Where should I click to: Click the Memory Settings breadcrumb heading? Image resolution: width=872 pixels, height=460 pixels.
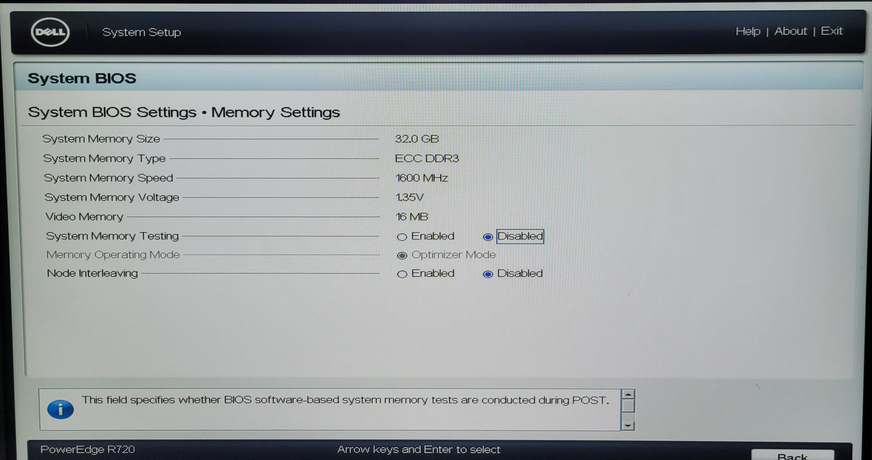click(x=275, y=112)
